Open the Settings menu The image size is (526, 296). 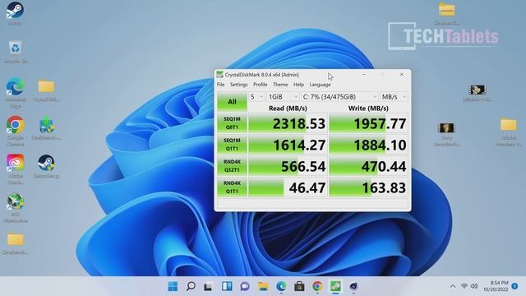pos(239,85)
